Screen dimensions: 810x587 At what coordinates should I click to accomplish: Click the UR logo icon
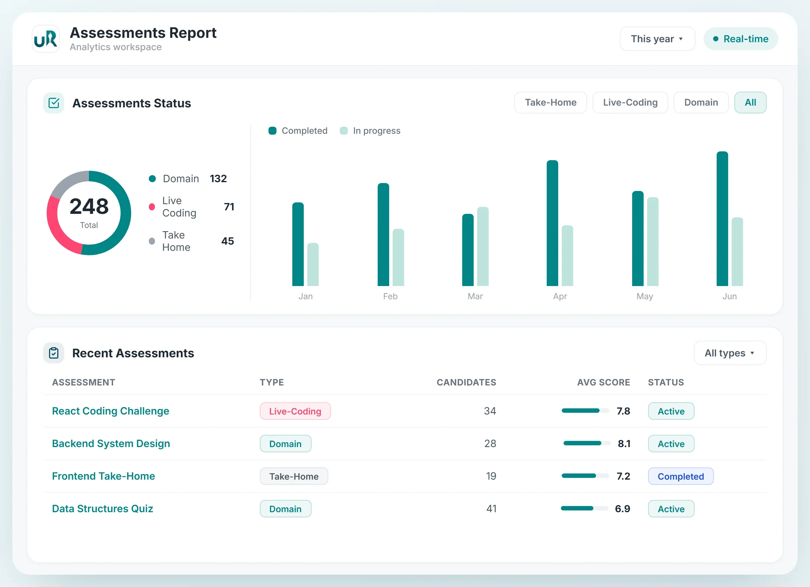point(46,39)
